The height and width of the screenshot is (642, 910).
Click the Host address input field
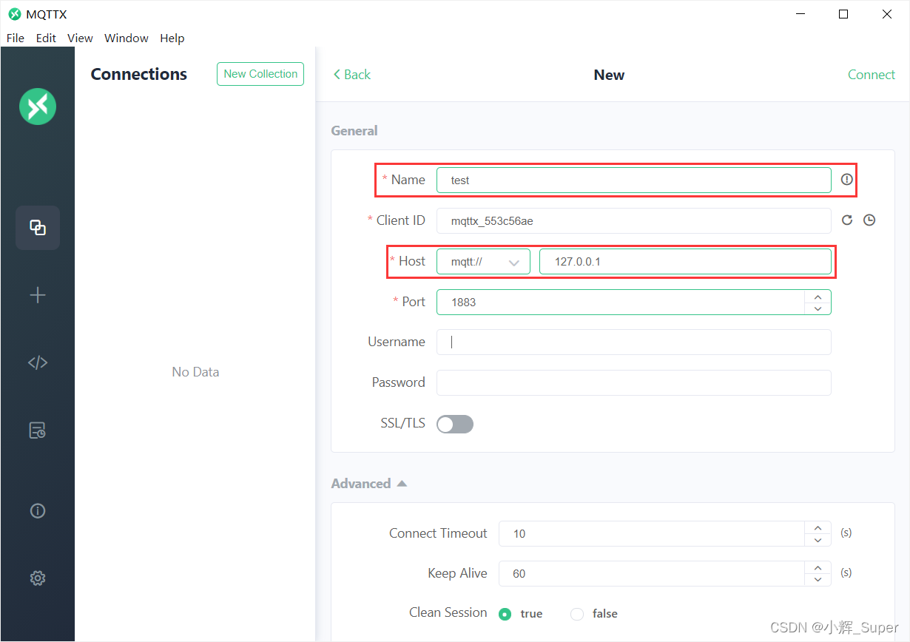click(685, 262)
